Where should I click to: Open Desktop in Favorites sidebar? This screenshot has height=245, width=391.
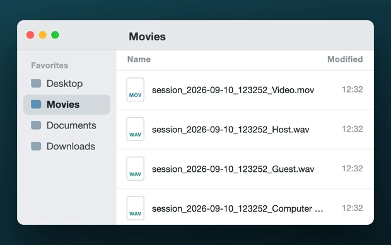(67, 84)
